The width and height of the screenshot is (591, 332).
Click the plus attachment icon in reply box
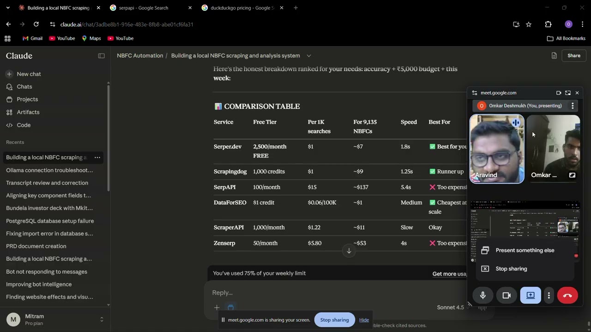tap(217, 307)
